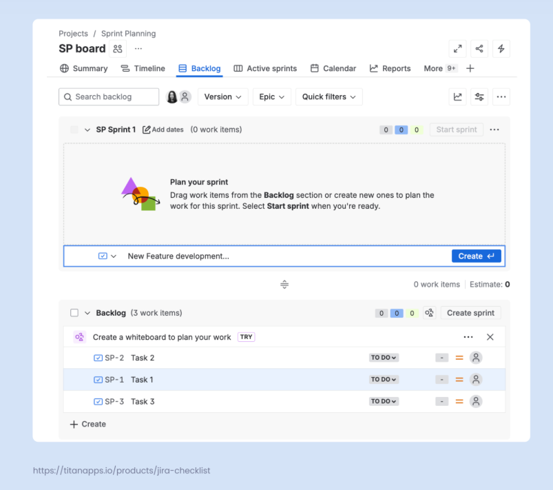This screenshot has width=553, height=490.
Task: Click the team members icon beside SP board
Action: (118, 49)
